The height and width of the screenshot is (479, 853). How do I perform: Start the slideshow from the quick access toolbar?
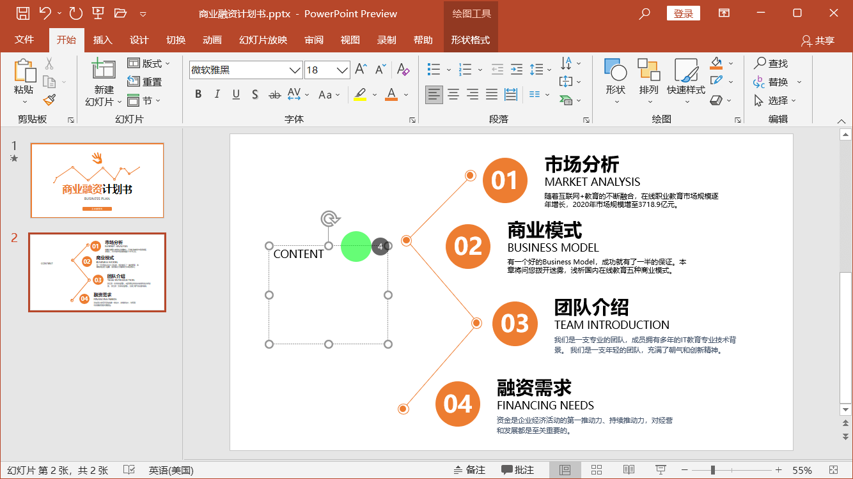[x=98, y=13]
